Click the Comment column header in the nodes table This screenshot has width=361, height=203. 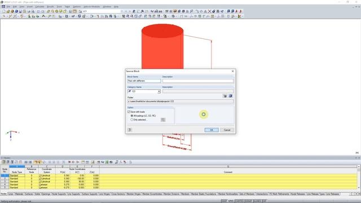pos(228,172)
